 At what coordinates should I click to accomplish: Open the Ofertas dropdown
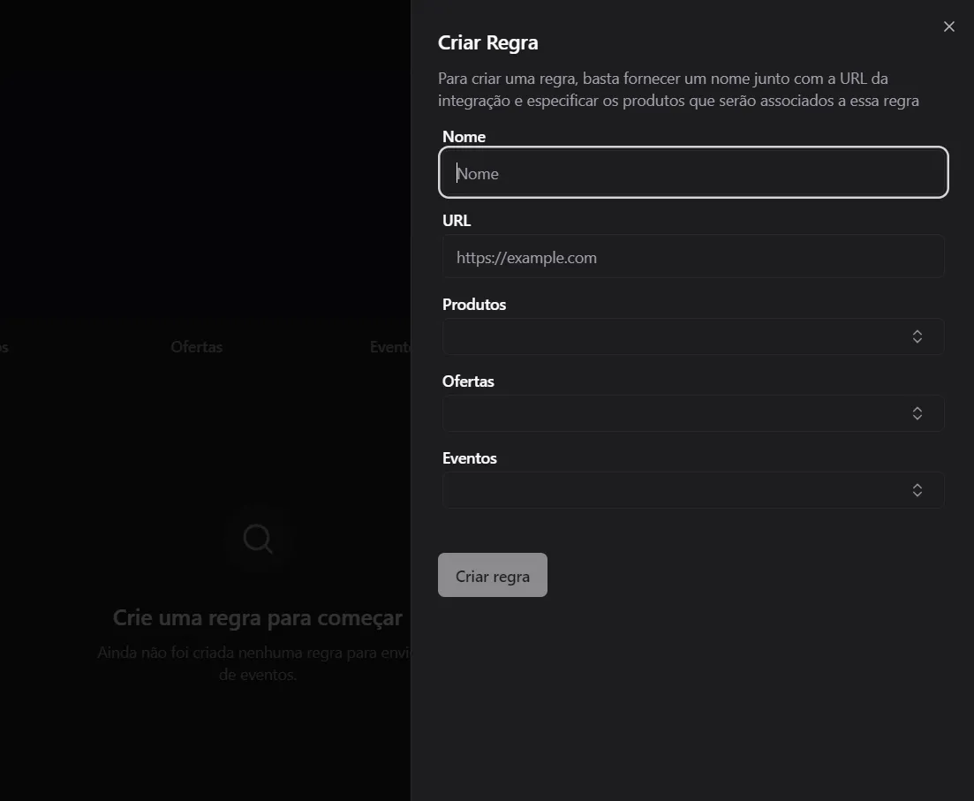693,413
